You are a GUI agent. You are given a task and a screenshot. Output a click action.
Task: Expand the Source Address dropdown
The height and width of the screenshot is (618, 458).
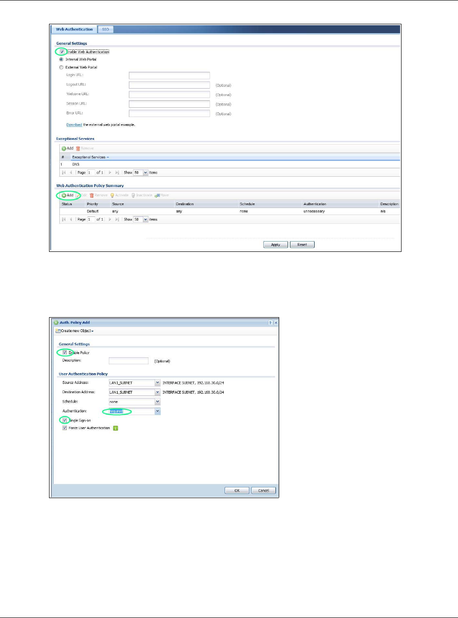pos(157,383)
